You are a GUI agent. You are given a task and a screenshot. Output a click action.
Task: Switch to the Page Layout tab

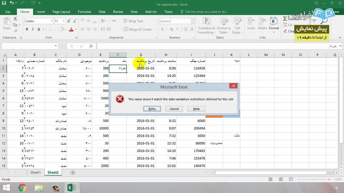[61, 12]
